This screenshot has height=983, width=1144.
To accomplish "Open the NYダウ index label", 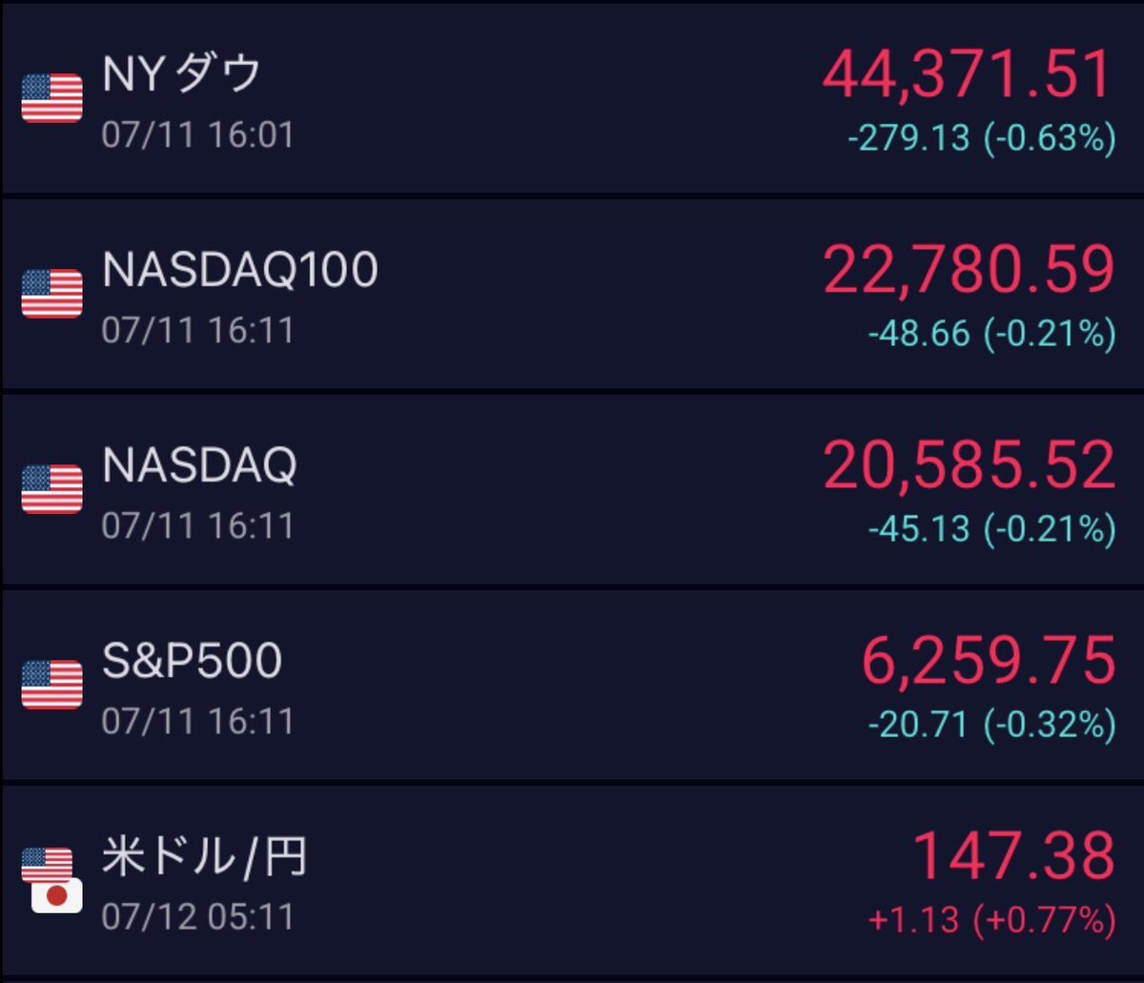I will click(181, 74).
